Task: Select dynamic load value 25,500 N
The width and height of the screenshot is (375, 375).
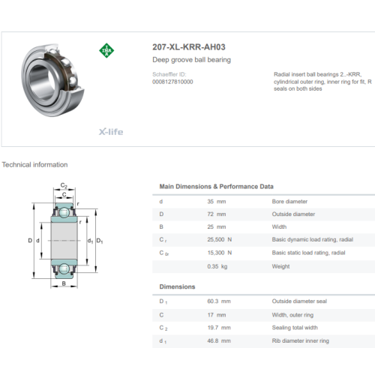Action: (x=220, y=239)
